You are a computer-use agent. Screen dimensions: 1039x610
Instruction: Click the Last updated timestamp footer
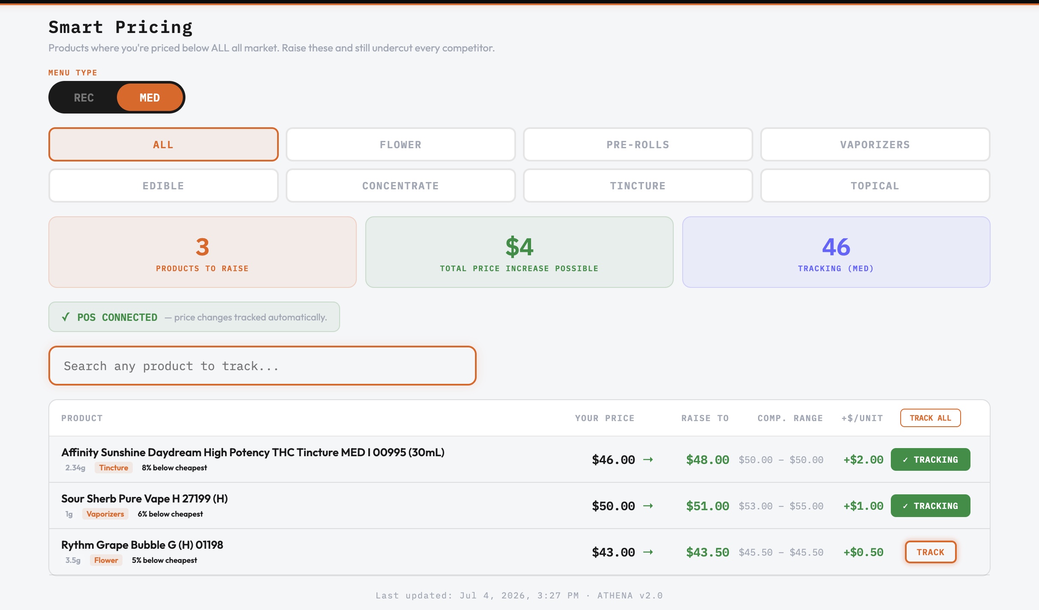(x=519, y=595)
